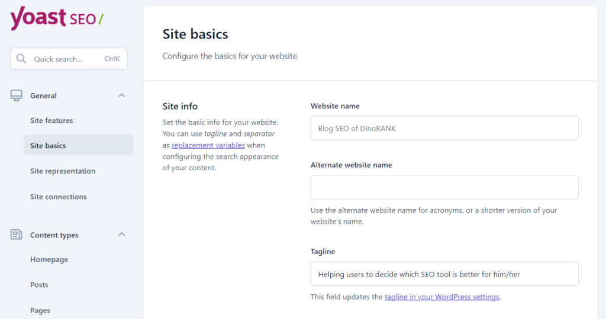Viewport: 606px width, 319px height.
Task: Focus the Quick search box
Action: (69, 58)
